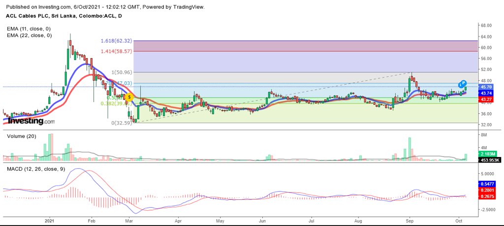
Task: Click the Volume (20) indicator label
Action: [x=21, y=136]
